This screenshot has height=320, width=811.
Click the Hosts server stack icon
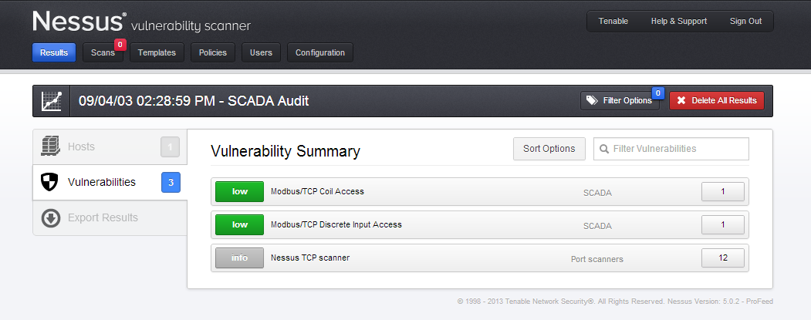pyautogui.click(x=51, y=147)
